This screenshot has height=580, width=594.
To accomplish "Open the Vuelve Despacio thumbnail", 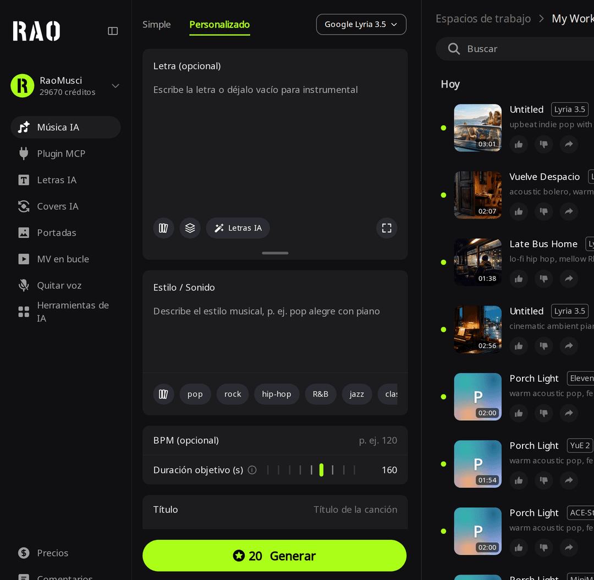I will tap(478, 195).
